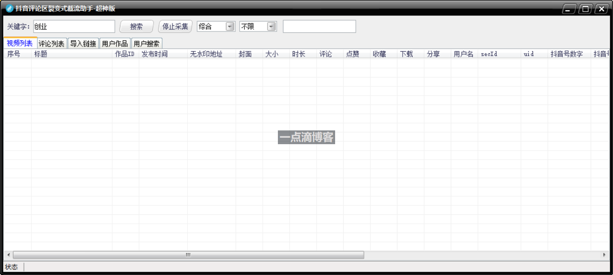Click the 用户名 column header

[464, 54]
